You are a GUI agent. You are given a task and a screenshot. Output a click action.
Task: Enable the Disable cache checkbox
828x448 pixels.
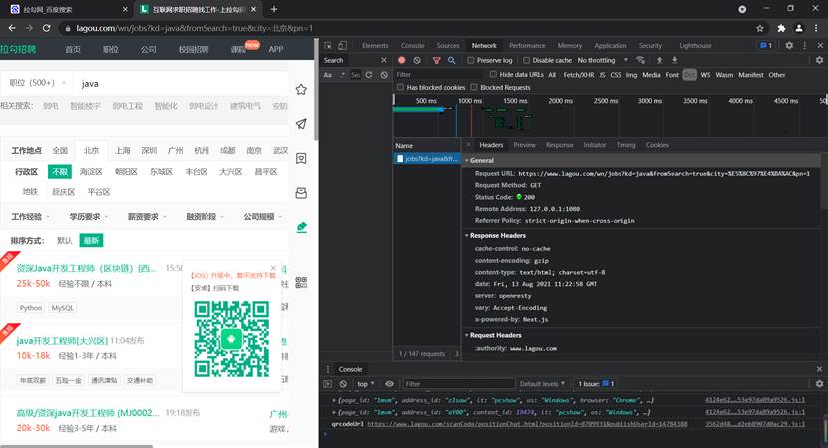[526, 60]
